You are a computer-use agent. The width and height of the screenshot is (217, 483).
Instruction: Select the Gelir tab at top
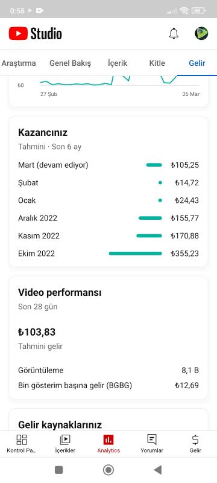pyautogui.click(x=197, y=63)
